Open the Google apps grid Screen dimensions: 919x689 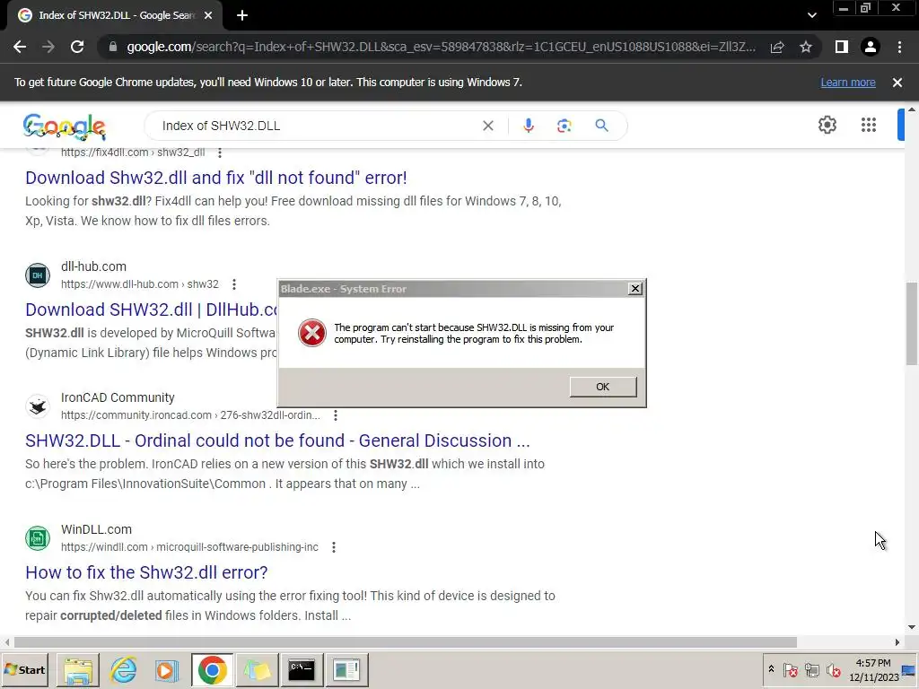(x=869, y=125)
